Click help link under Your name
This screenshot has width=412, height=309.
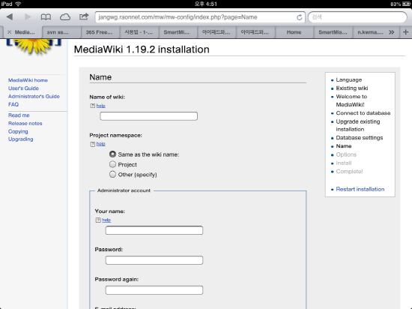[106, 220]
